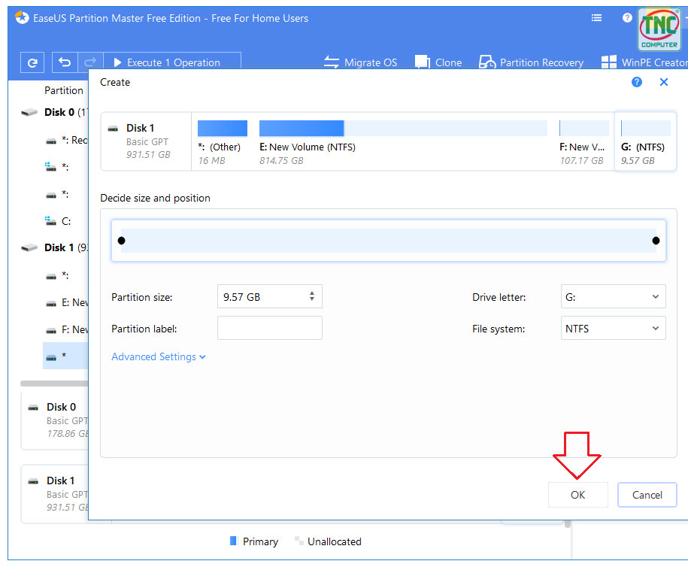Open help for the Create dialog
The height and width of the screenshot is (567, 688).
[637, 82]
